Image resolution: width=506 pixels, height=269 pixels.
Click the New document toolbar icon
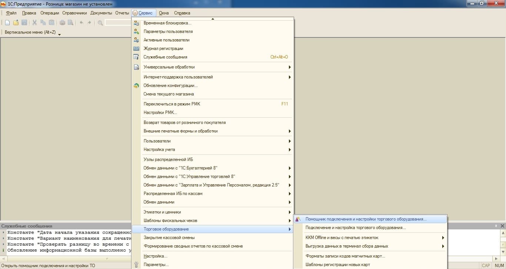[7, 23]
